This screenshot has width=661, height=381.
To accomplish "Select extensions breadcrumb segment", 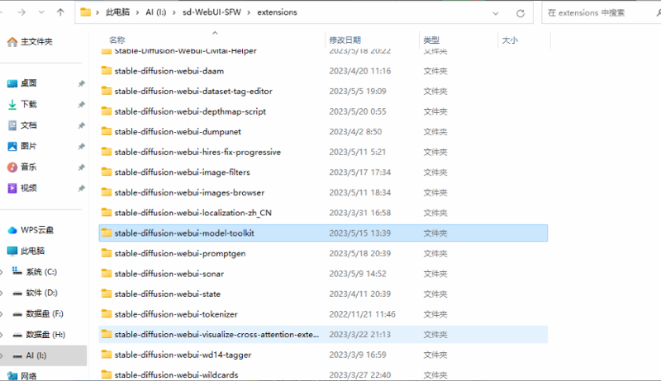I will (277, 12).
